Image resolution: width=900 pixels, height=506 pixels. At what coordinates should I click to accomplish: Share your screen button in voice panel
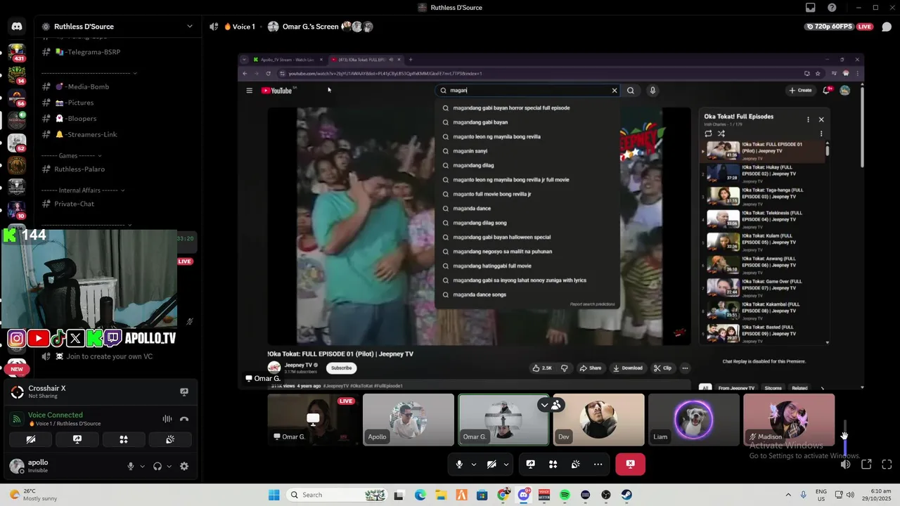pos(77,439)
